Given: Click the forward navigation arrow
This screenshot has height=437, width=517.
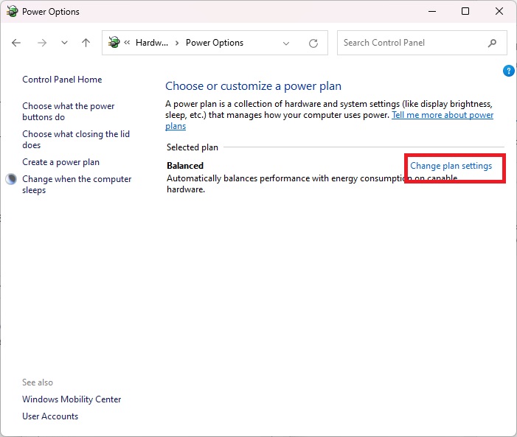Looking at the screenshot, I should (42, 43).
